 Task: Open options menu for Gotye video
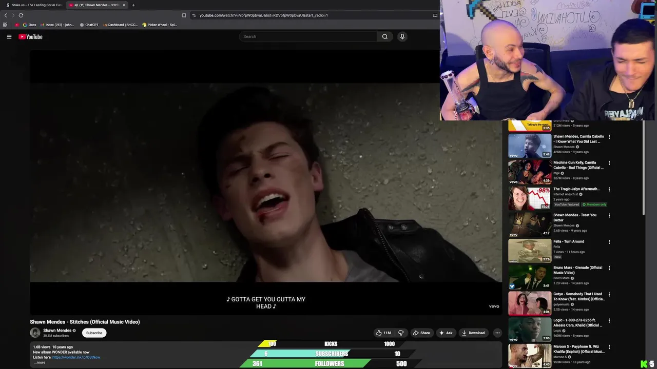coord(609,294)
